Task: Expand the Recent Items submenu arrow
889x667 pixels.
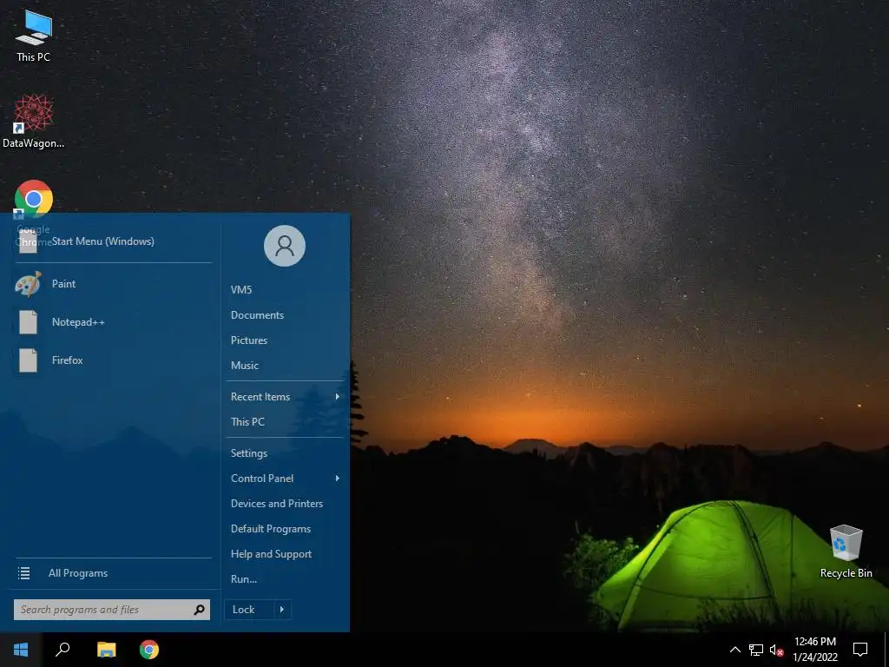Action: (x=338, y=396)
